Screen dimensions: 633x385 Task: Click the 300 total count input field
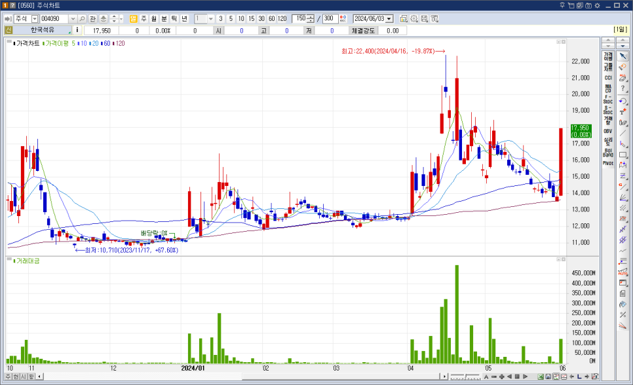coord(330,18)
